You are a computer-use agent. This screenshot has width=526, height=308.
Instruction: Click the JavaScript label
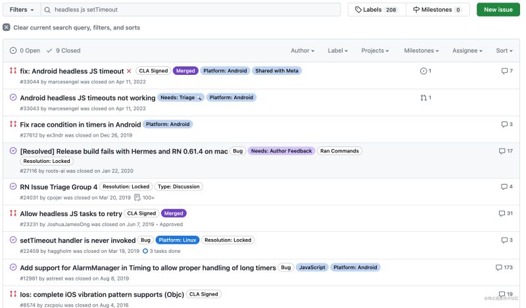312,268
